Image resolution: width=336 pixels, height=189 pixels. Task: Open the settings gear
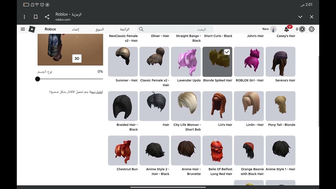[312, 29]
